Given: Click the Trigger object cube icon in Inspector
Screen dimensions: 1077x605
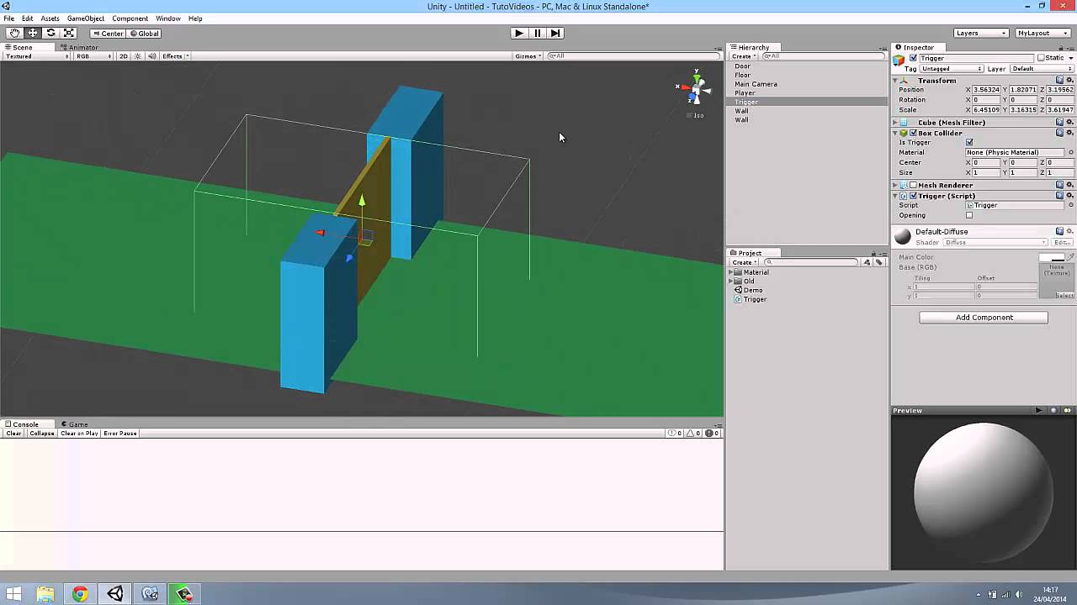Looking at the screenshot, I should point(899,59).
